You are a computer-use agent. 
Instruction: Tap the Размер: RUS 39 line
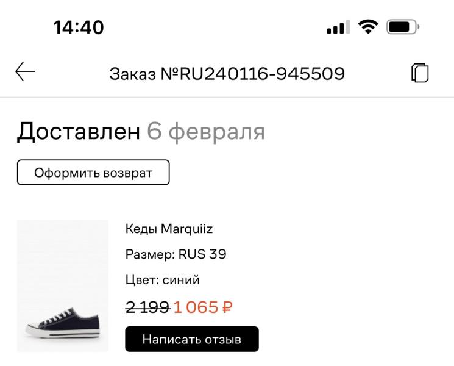tap(176, 254)
